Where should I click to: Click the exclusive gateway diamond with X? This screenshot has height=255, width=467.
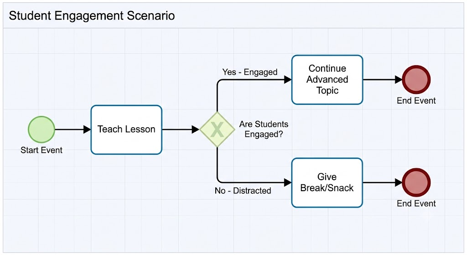217,130
